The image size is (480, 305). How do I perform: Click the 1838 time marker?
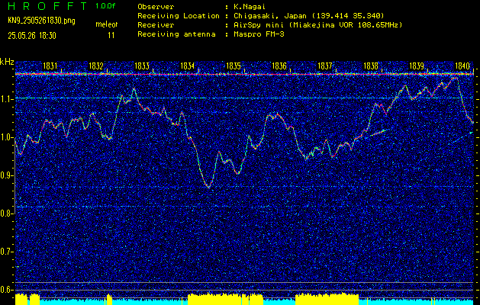click(371, 66)
